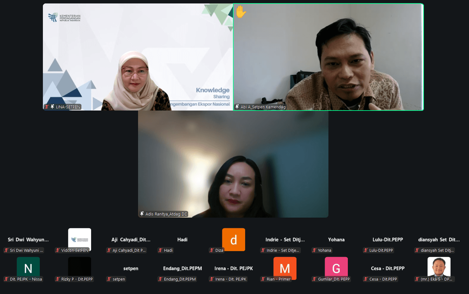Click the pin icon next to Abi A_Setpen Kemendag
The height and width of the screenshot is (294, 469).
(237, 107)
